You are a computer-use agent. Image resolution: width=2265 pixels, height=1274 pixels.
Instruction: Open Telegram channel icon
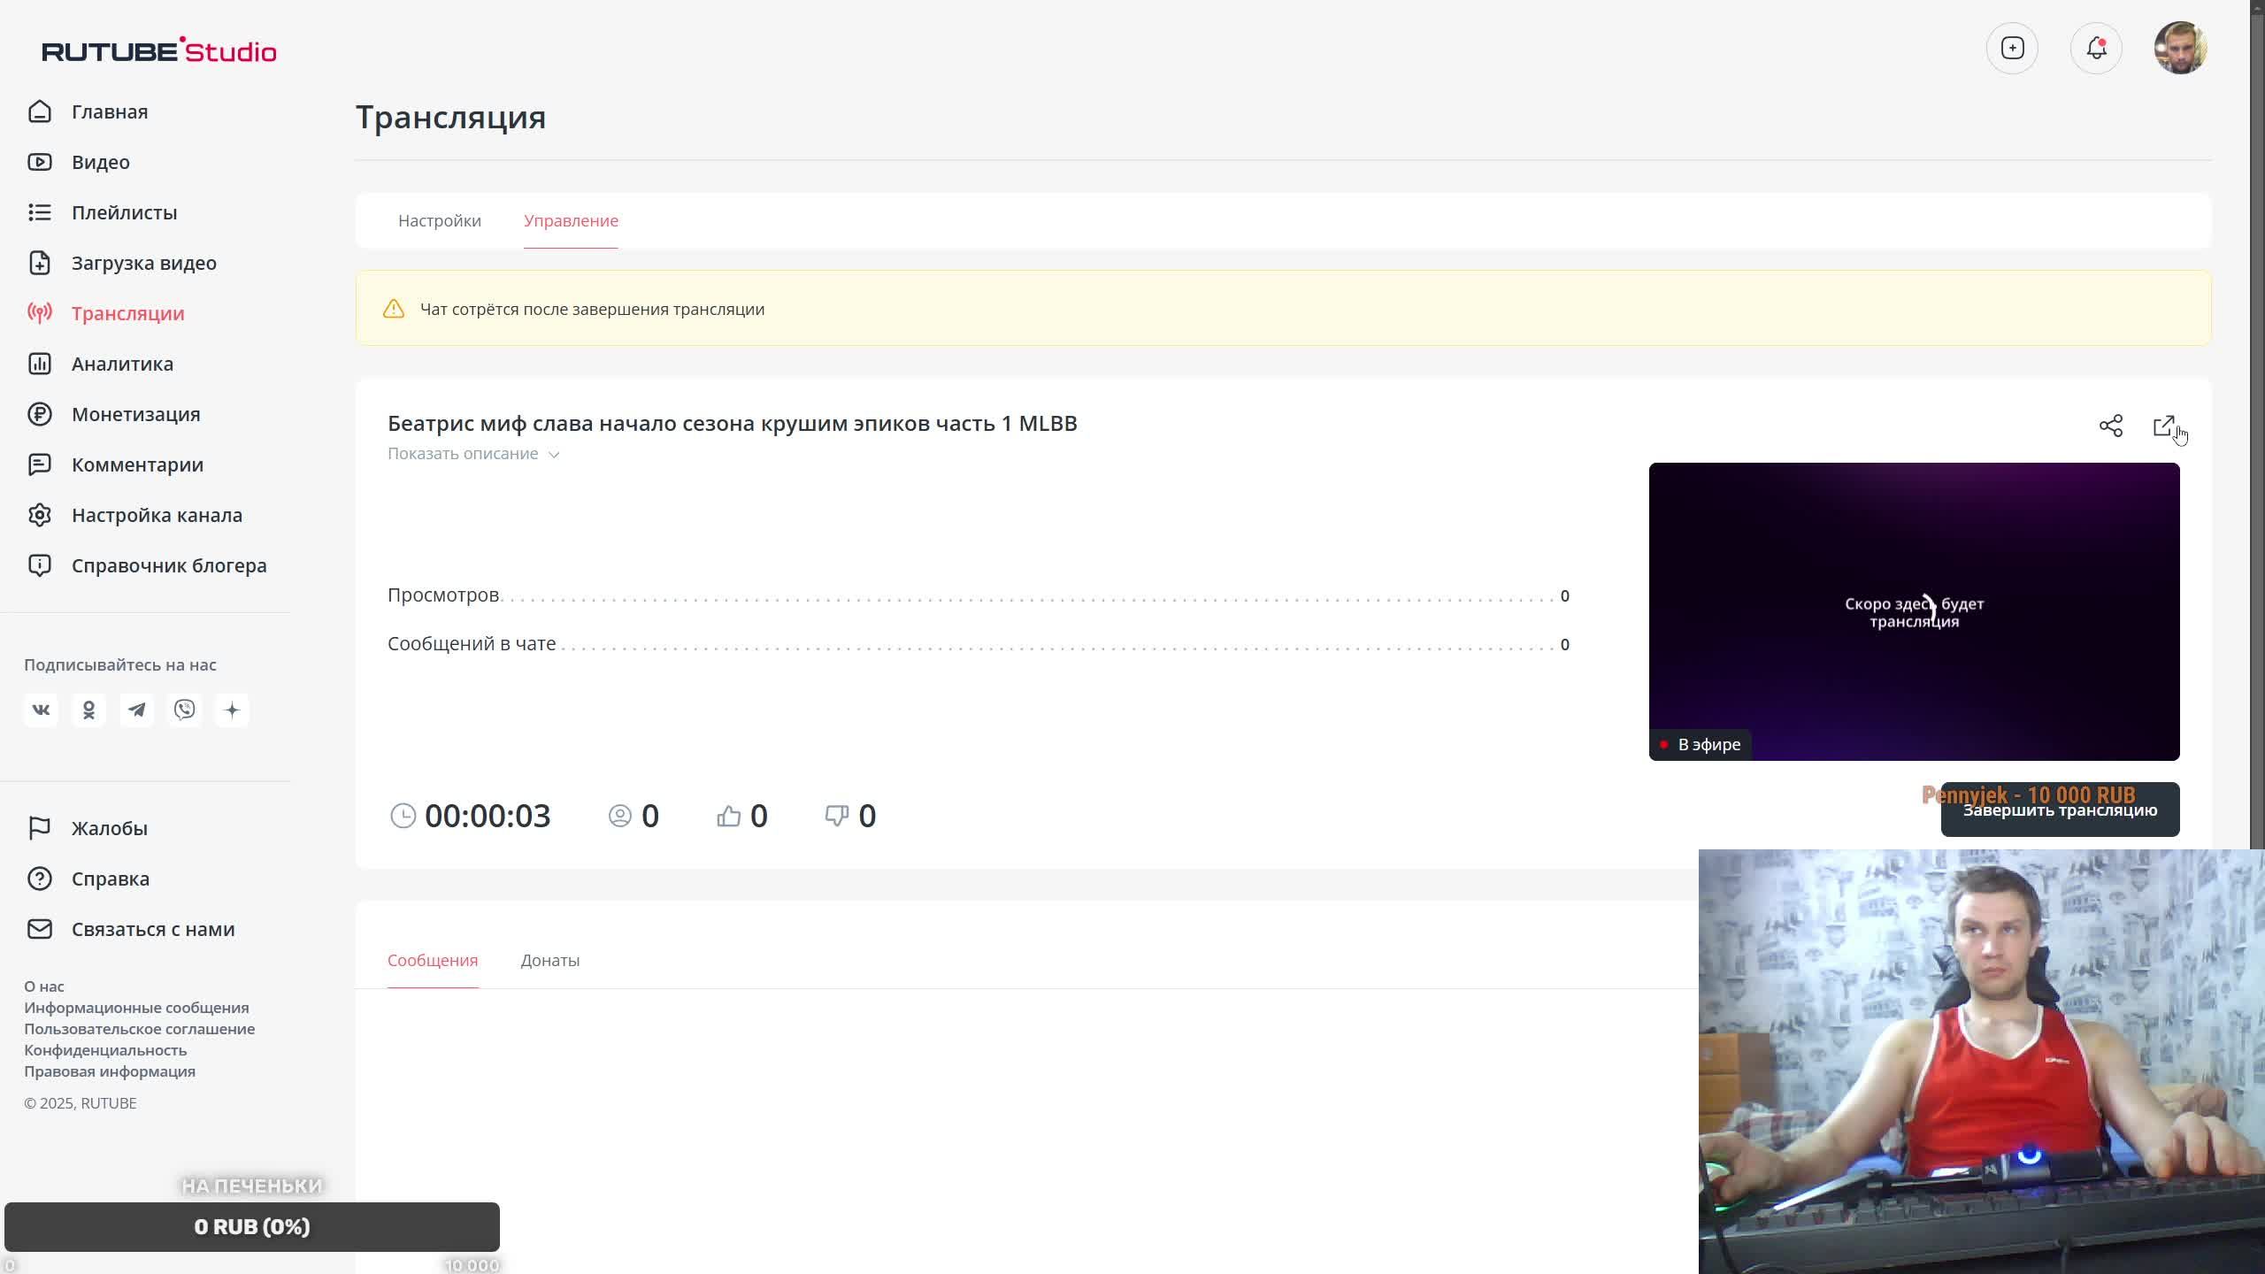click(x=136, y=710)
